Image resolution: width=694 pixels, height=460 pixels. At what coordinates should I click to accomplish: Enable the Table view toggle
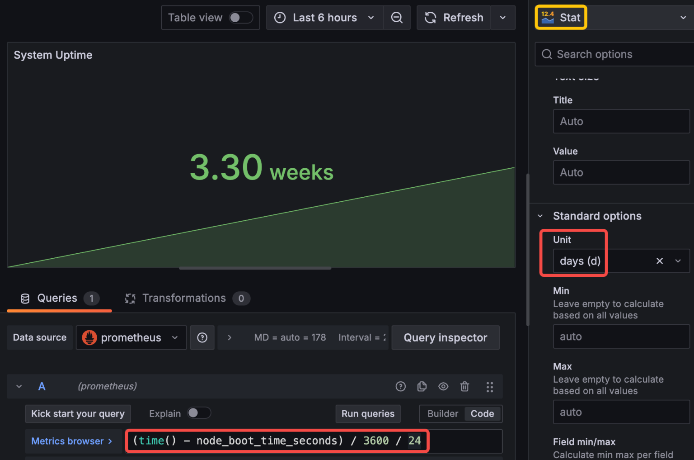[241, 17]
